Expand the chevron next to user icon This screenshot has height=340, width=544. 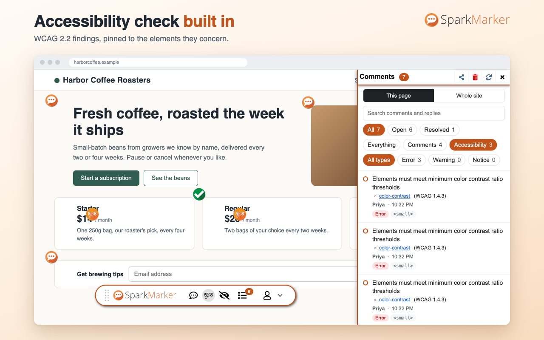click(x=280, y=295)
